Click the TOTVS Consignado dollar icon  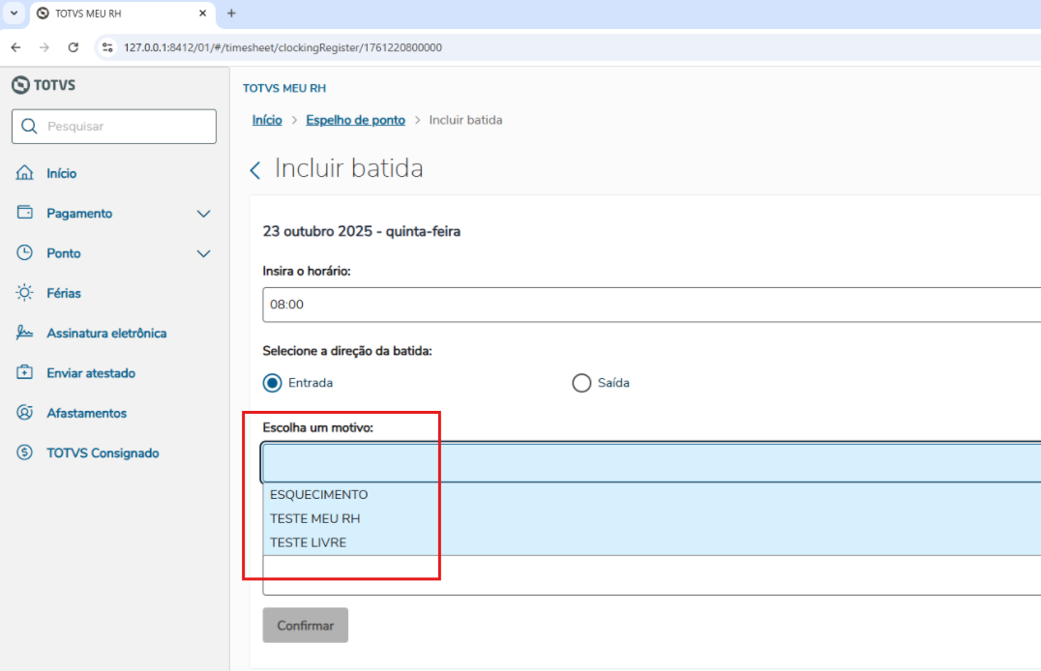[24, 452]
